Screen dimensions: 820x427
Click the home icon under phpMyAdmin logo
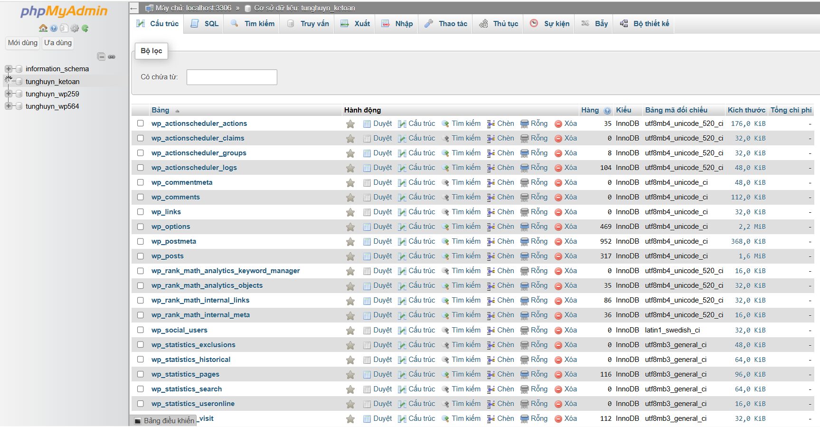pyautogui.click(x=43, y=28)
